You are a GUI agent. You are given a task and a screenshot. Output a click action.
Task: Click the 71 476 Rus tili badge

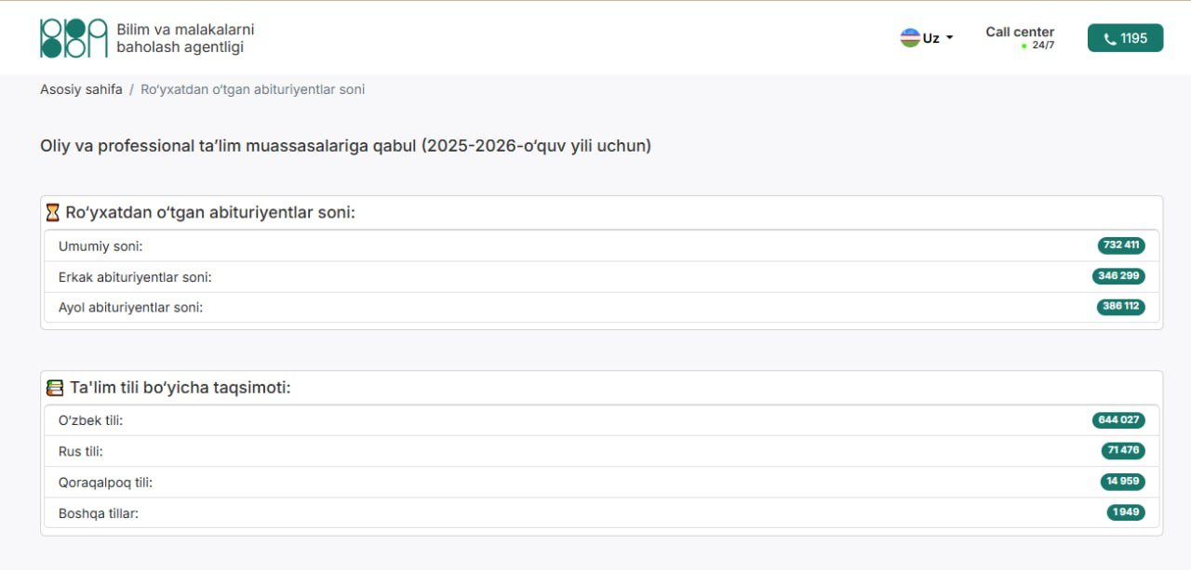point(1123,451)
